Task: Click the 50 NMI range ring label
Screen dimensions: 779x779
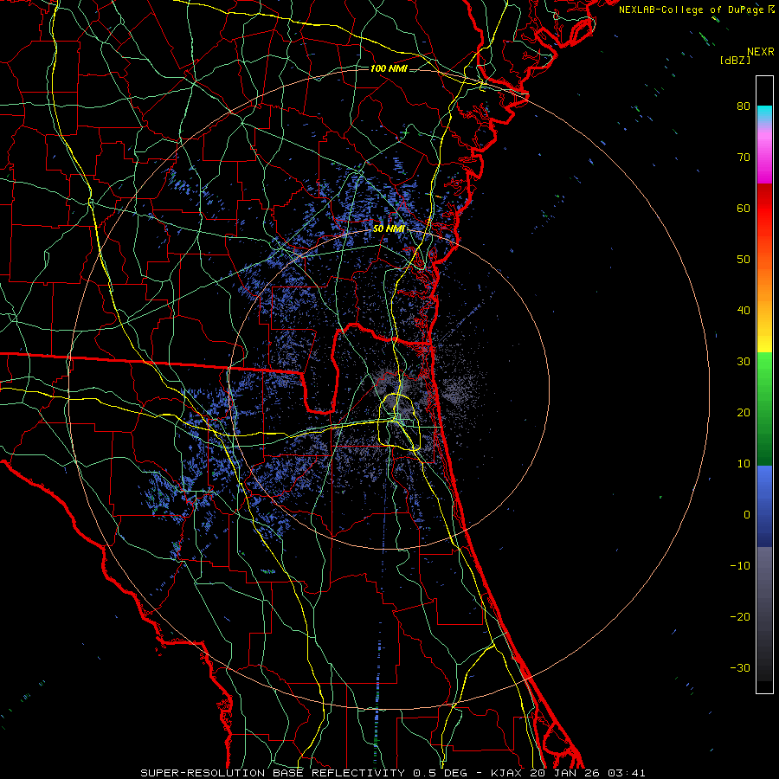Action: click(389, 229)
